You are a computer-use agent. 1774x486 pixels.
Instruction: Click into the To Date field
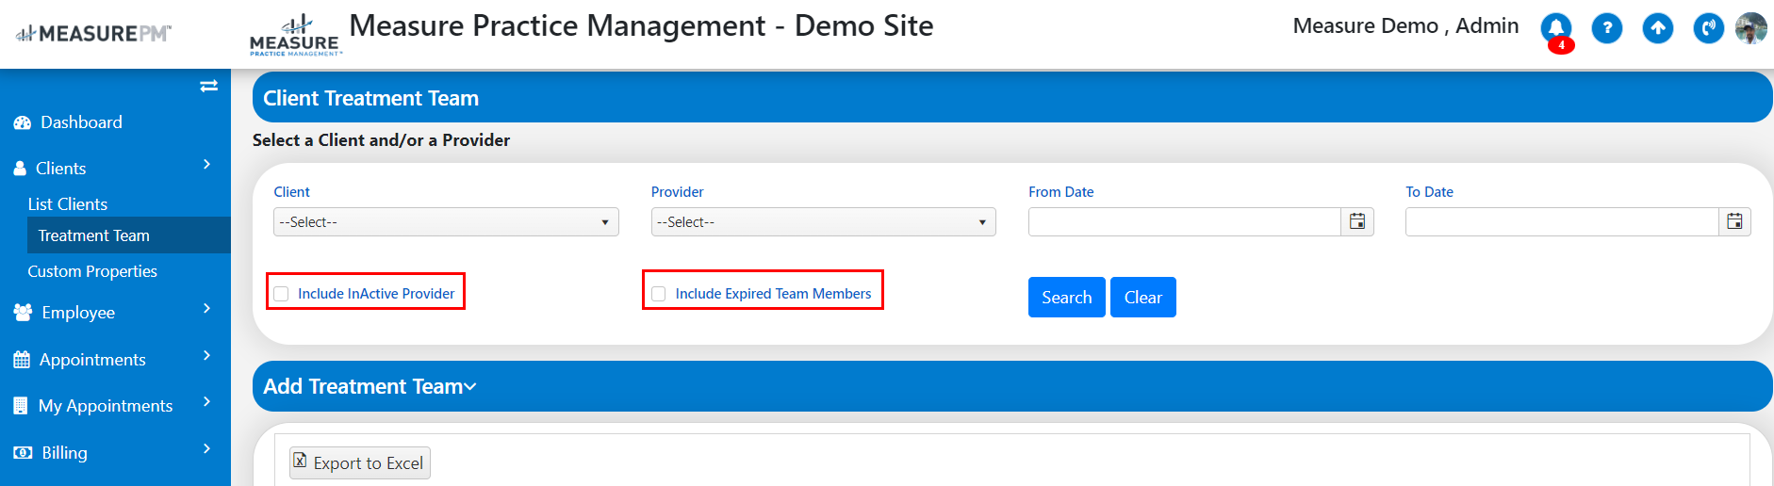[1562, 222]
